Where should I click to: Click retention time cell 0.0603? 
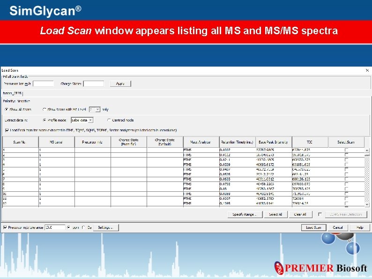238,179
